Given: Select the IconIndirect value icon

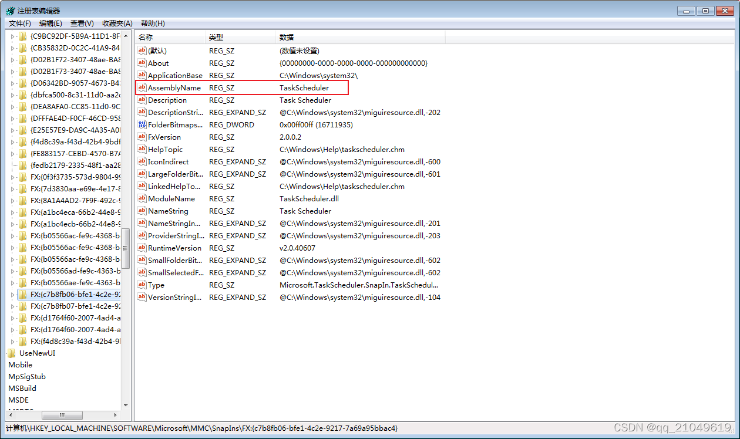Looking at the screenshot, I should (142, 161).
